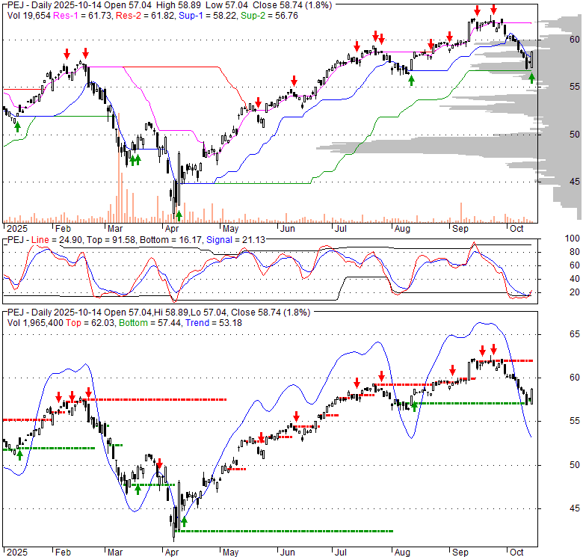Screen dimensions: 583x557
Task: Click the Mar label on bottom chart time axis
Action: 115,553
